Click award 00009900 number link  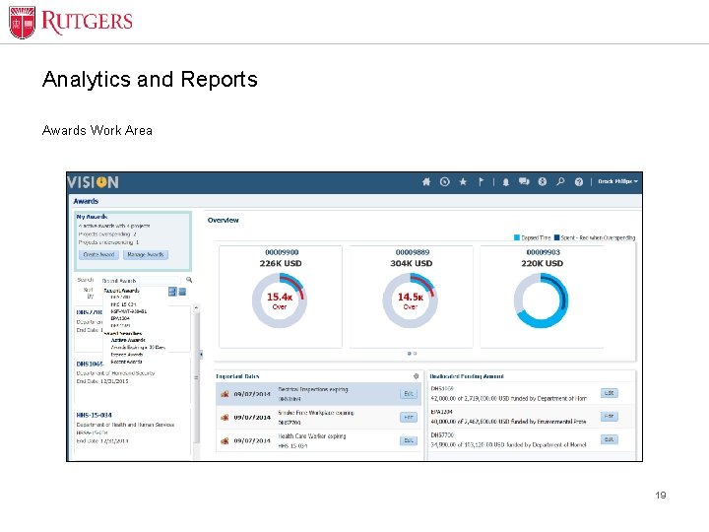(x=282, y=252)
